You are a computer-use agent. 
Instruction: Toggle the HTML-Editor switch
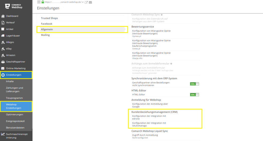pyautogui.click(x=194, y=95)
